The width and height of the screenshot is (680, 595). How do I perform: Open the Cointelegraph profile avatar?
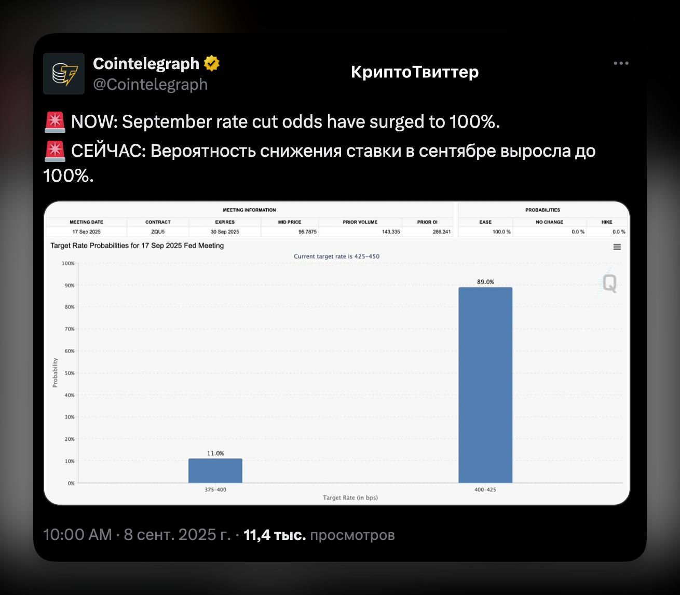[x=64, y=74]
